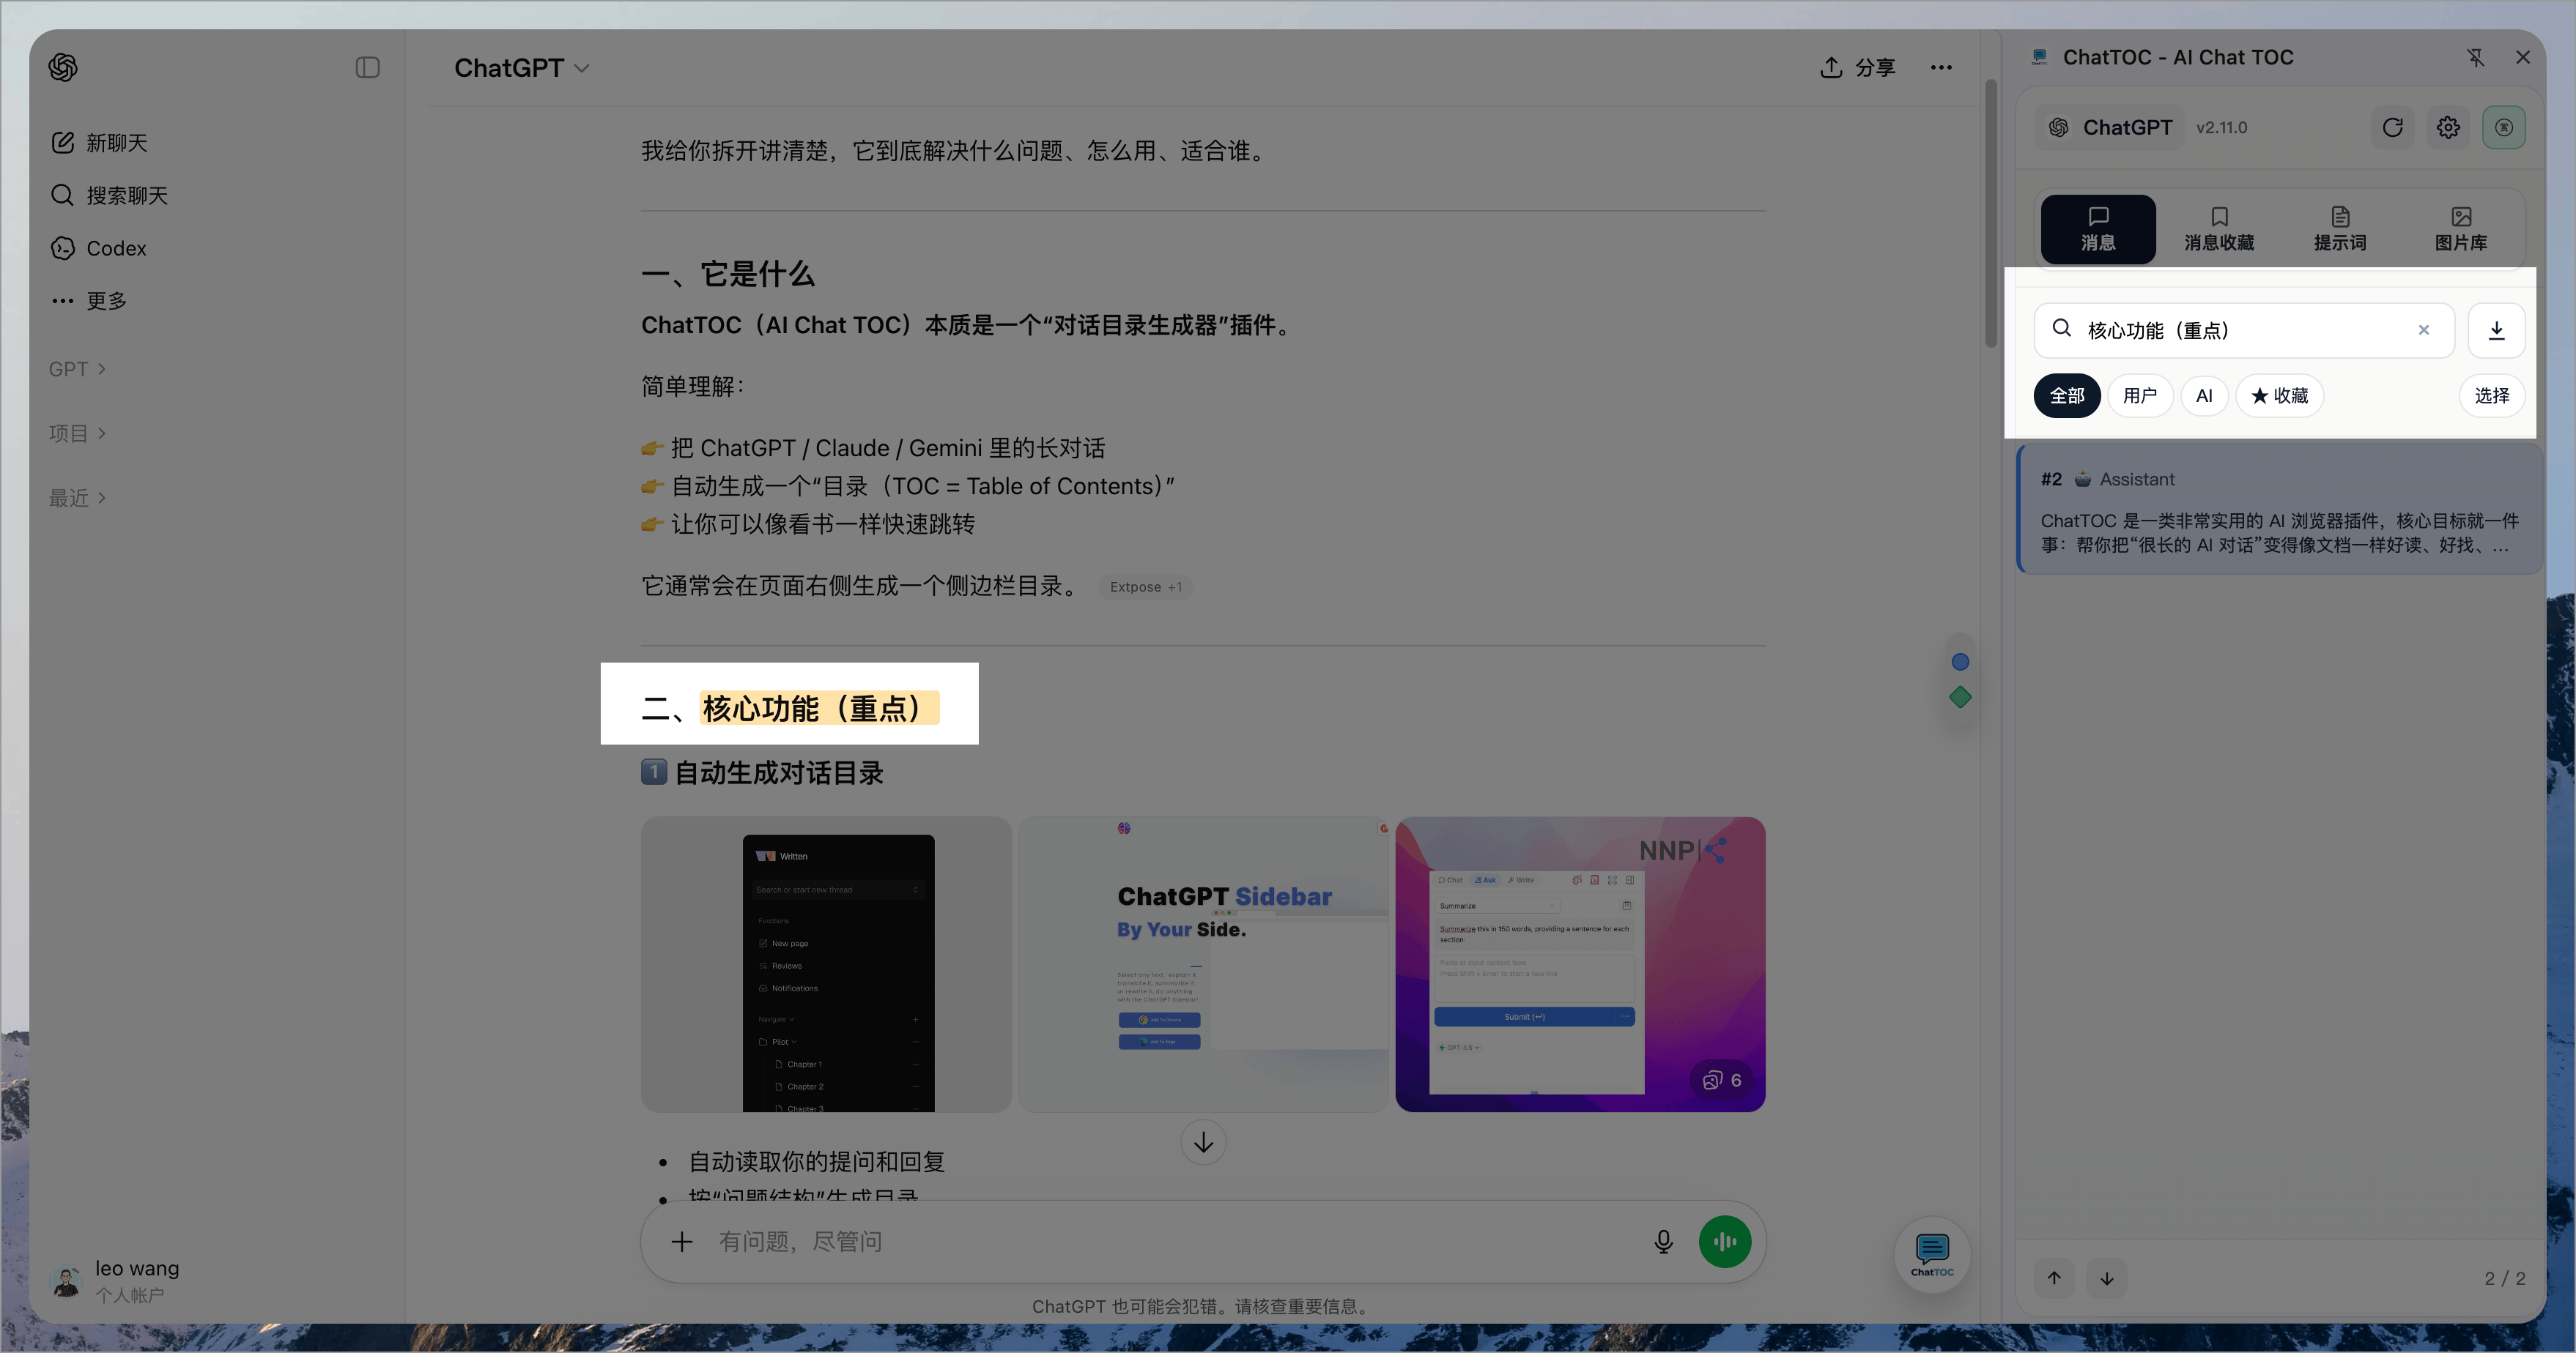The height and width of the screenshot is (1353, 2576).
Task: Open the ChatGPT Sidebar image thumbnail
Action: click(1203, 964)
